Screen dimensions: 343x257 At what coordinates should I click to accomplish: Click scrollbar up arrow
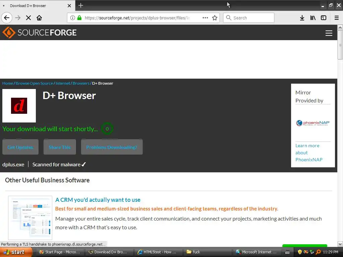click(x=340, y=27)
